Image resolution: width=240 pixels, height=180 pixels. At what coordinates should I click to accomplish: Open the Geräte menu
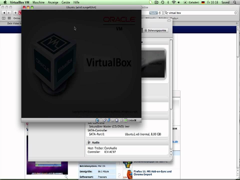pos(66,2)
